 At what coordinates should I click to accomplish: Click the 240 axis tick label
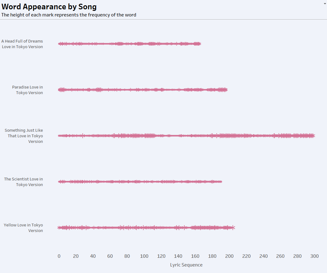tap(264, 256)
